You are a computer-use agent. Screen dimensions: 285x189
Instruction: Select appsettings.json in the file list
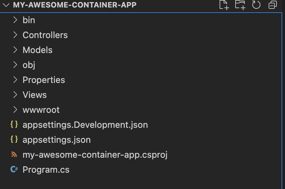57,140
